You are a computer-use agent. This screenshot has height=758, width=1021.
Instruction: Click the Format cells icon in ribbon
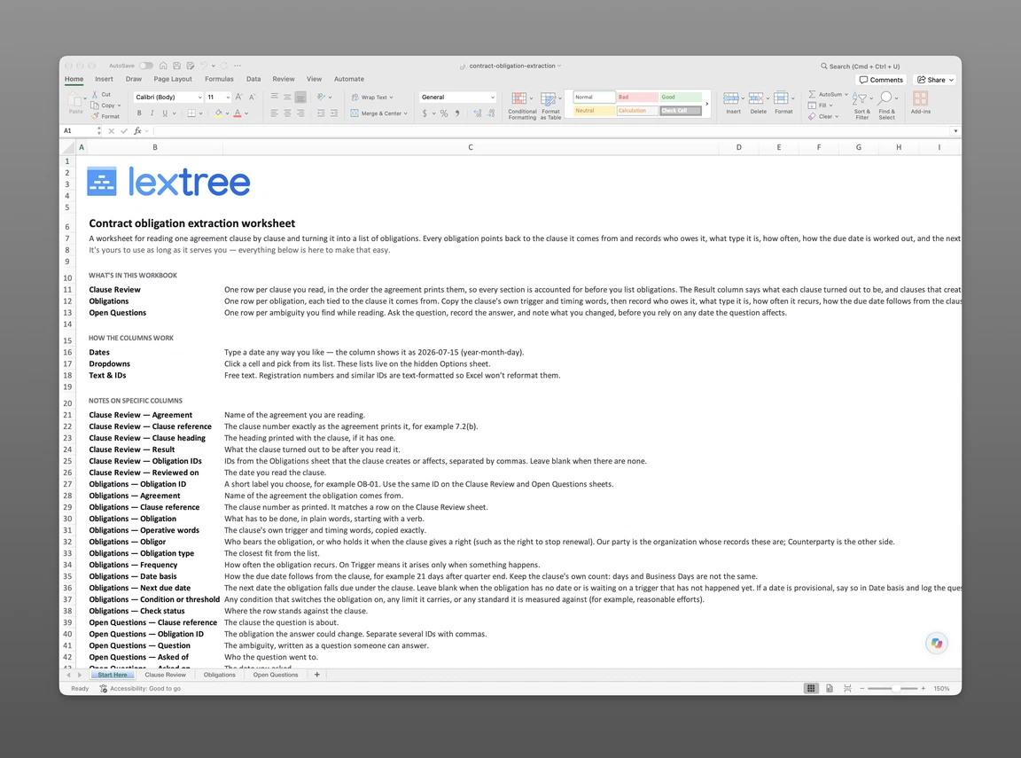(782, 98)
